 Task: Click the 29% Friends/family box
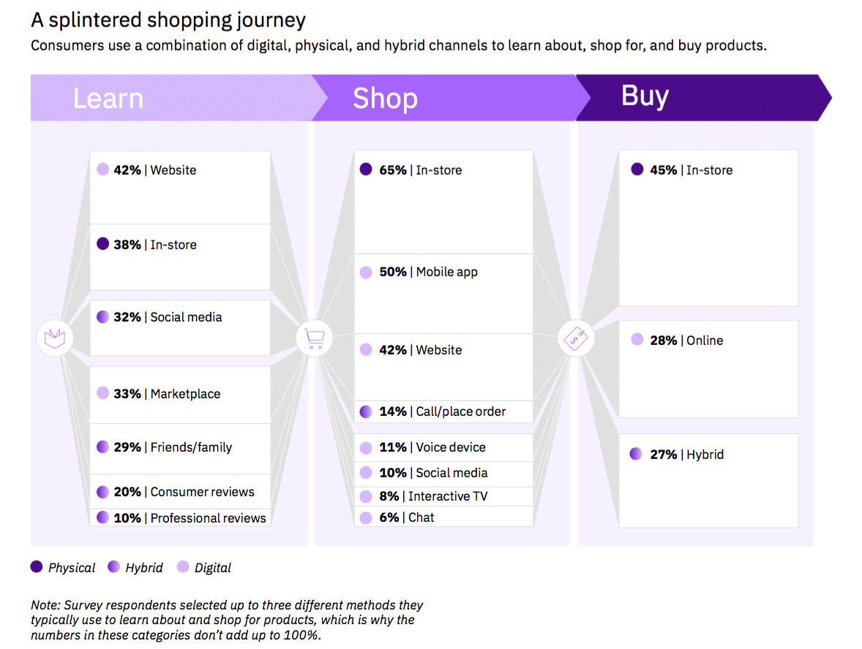[x=180, y=447]
